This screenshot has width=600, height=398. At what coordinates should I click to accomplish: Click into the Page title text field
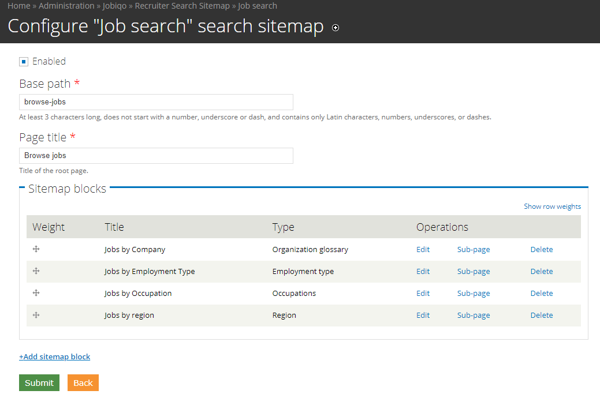point(156,156)
